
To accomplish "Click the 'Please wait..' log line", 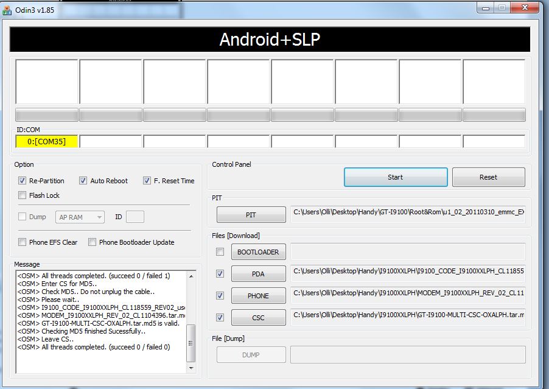I will pyautogui.click(x=48, y=300).
